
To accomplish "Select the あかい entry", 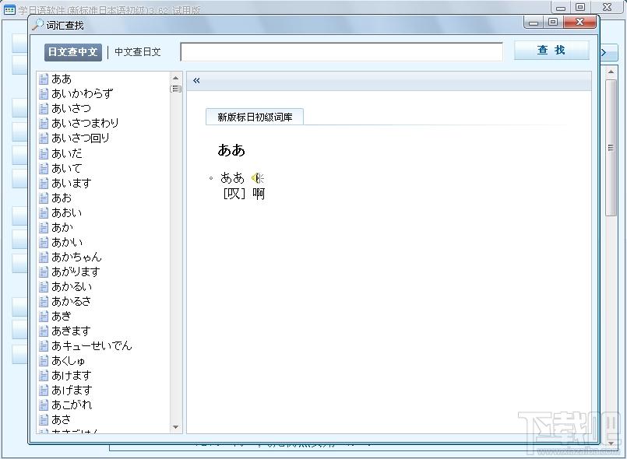I will pyautogui.click(x=67, y=242).
